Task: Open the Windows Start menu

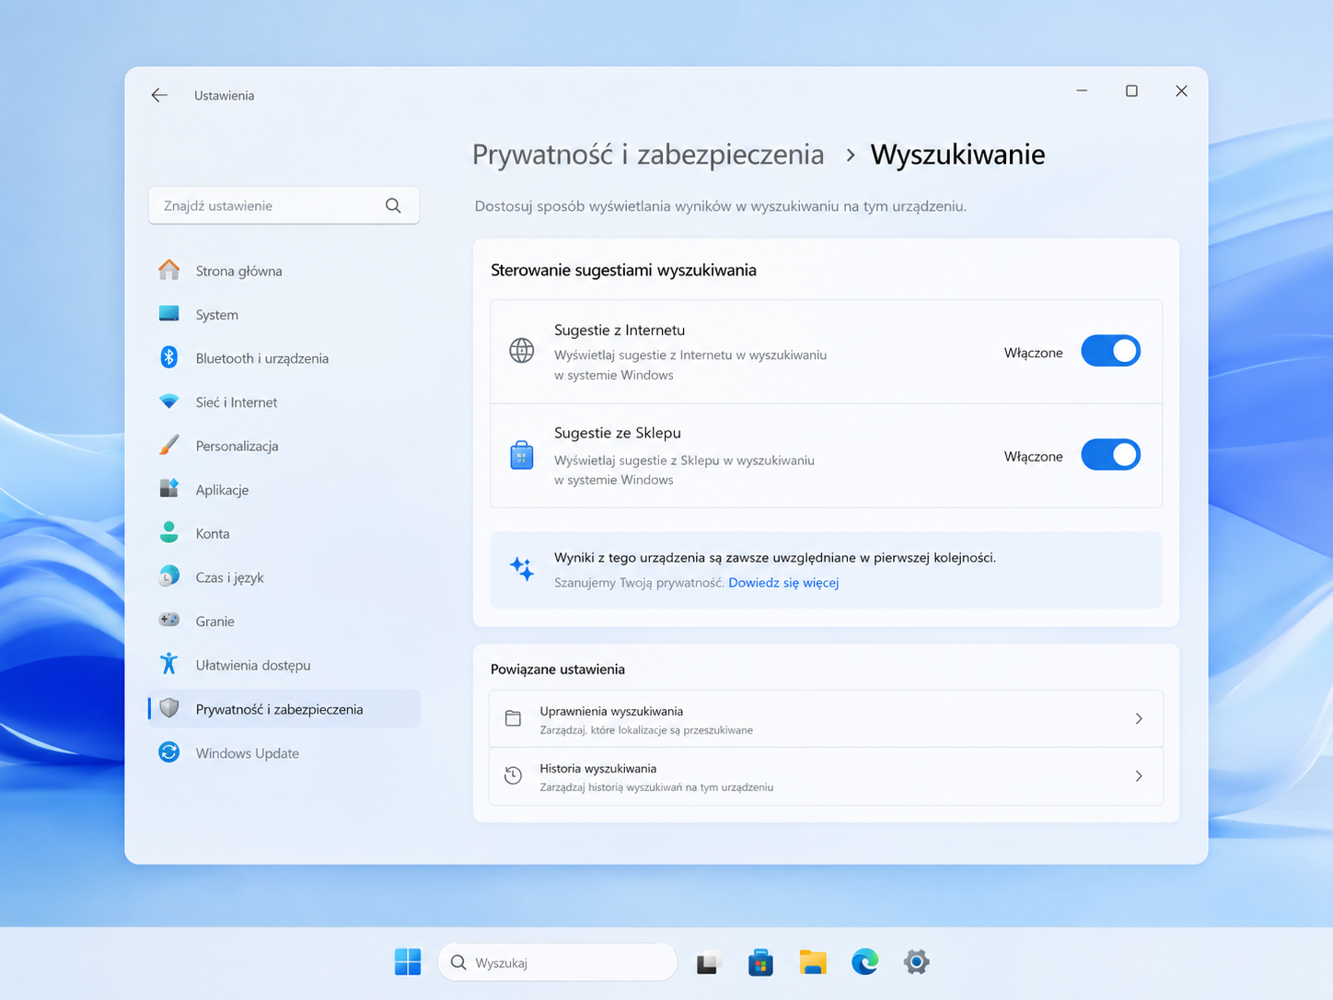Action: 408,961
